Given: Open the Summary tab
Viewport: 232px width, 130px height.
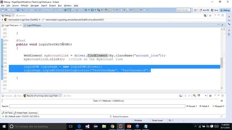Looking at the screenshot, I should [x=33, y=113].
